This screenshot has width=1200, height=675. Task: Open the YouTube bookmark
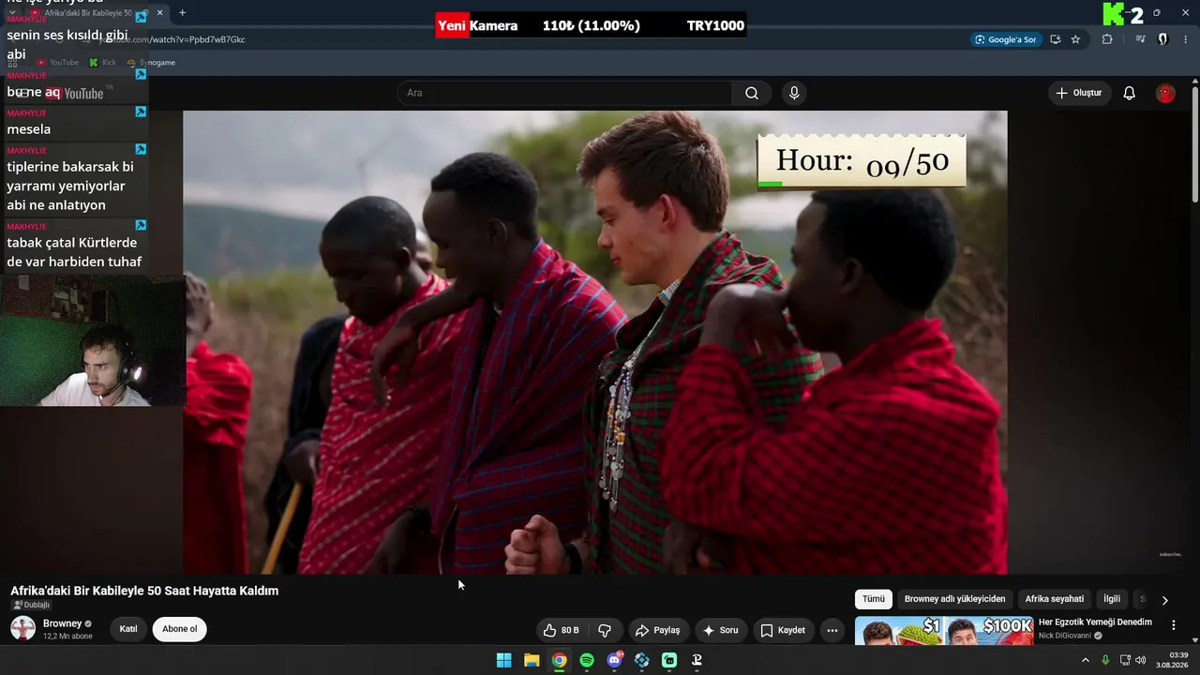click(57, 63)
